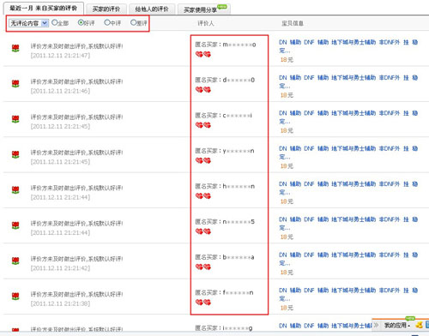Click the gold coins icon in the bottom toolbar
The image size is (429, 336).
[x=420, y=325]
